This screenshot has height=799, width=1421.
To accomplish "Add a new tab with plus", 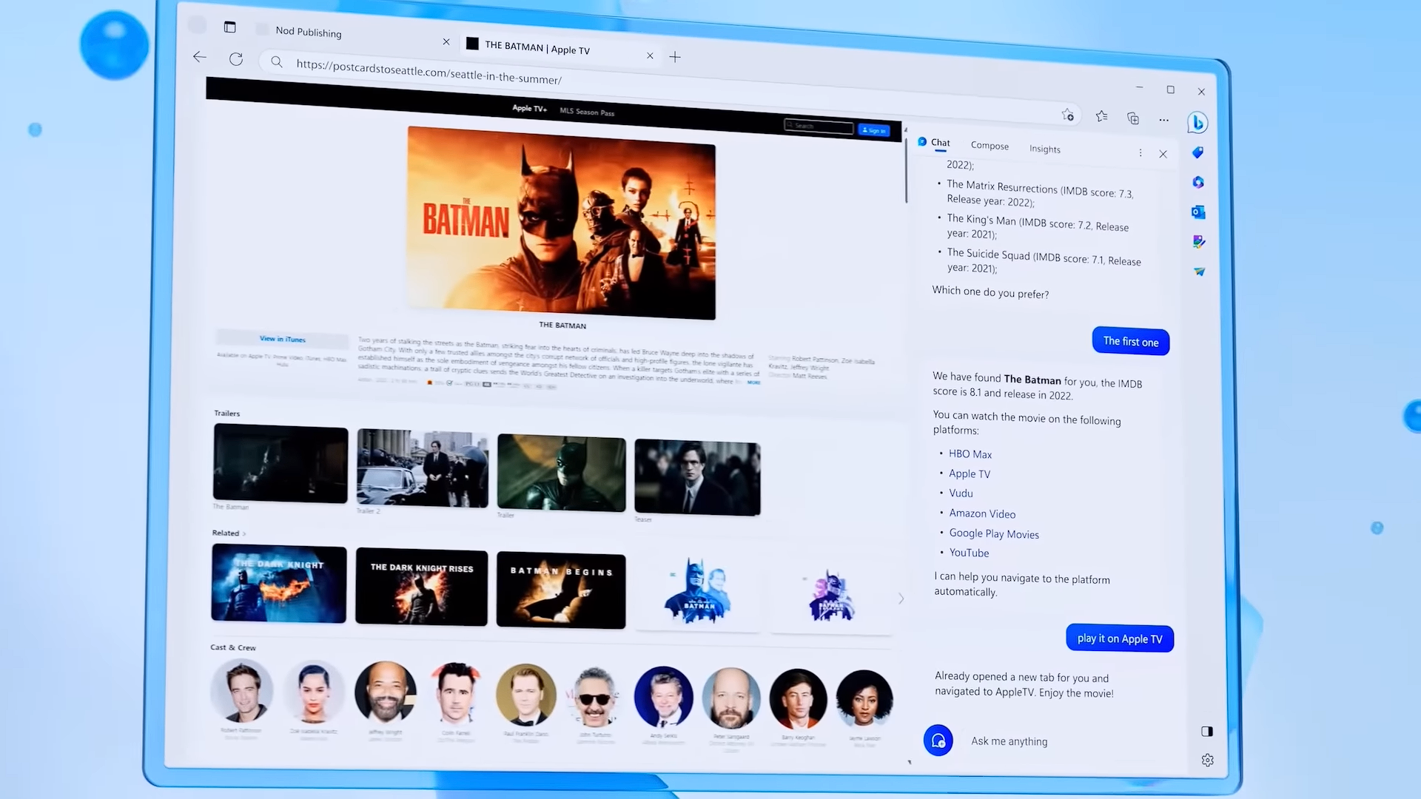I will (x=675, y=57).
